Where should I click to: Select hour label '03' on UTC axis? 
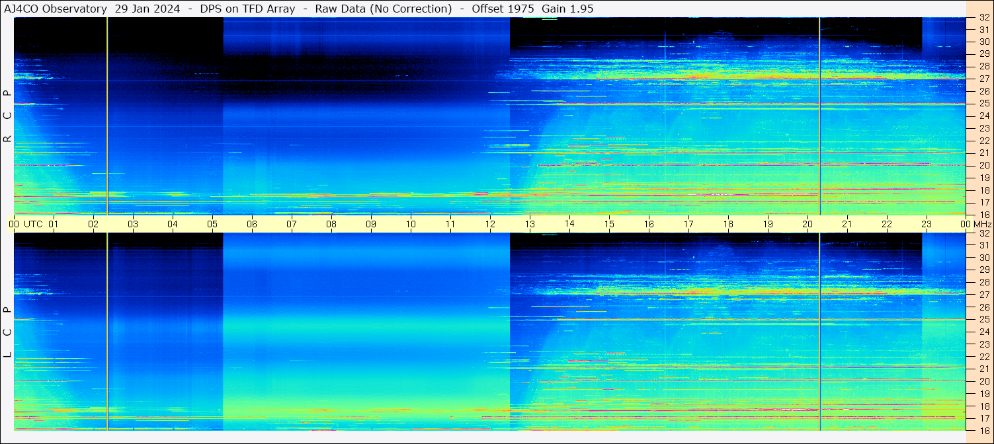click(133, 224)
